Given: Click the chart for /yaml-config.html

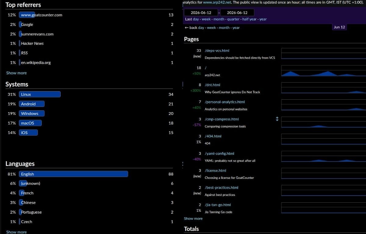Looking at the screenshot, I should click(323, 156).
